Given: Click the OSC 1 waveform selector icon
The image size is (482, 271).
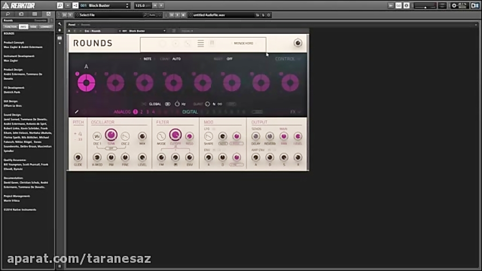Looking at the screenshot, I should pyautogui.click(x=97, y=136).
